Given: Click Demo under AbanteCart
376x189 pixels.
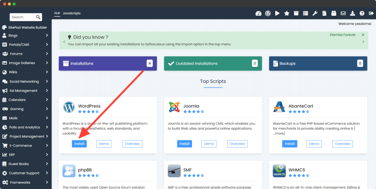Looking at the screenshot, I should point(314,144).
